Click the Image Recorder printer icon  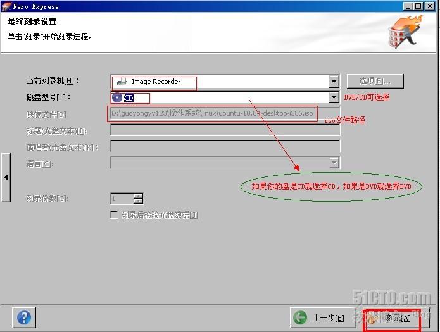coord(122,82)
